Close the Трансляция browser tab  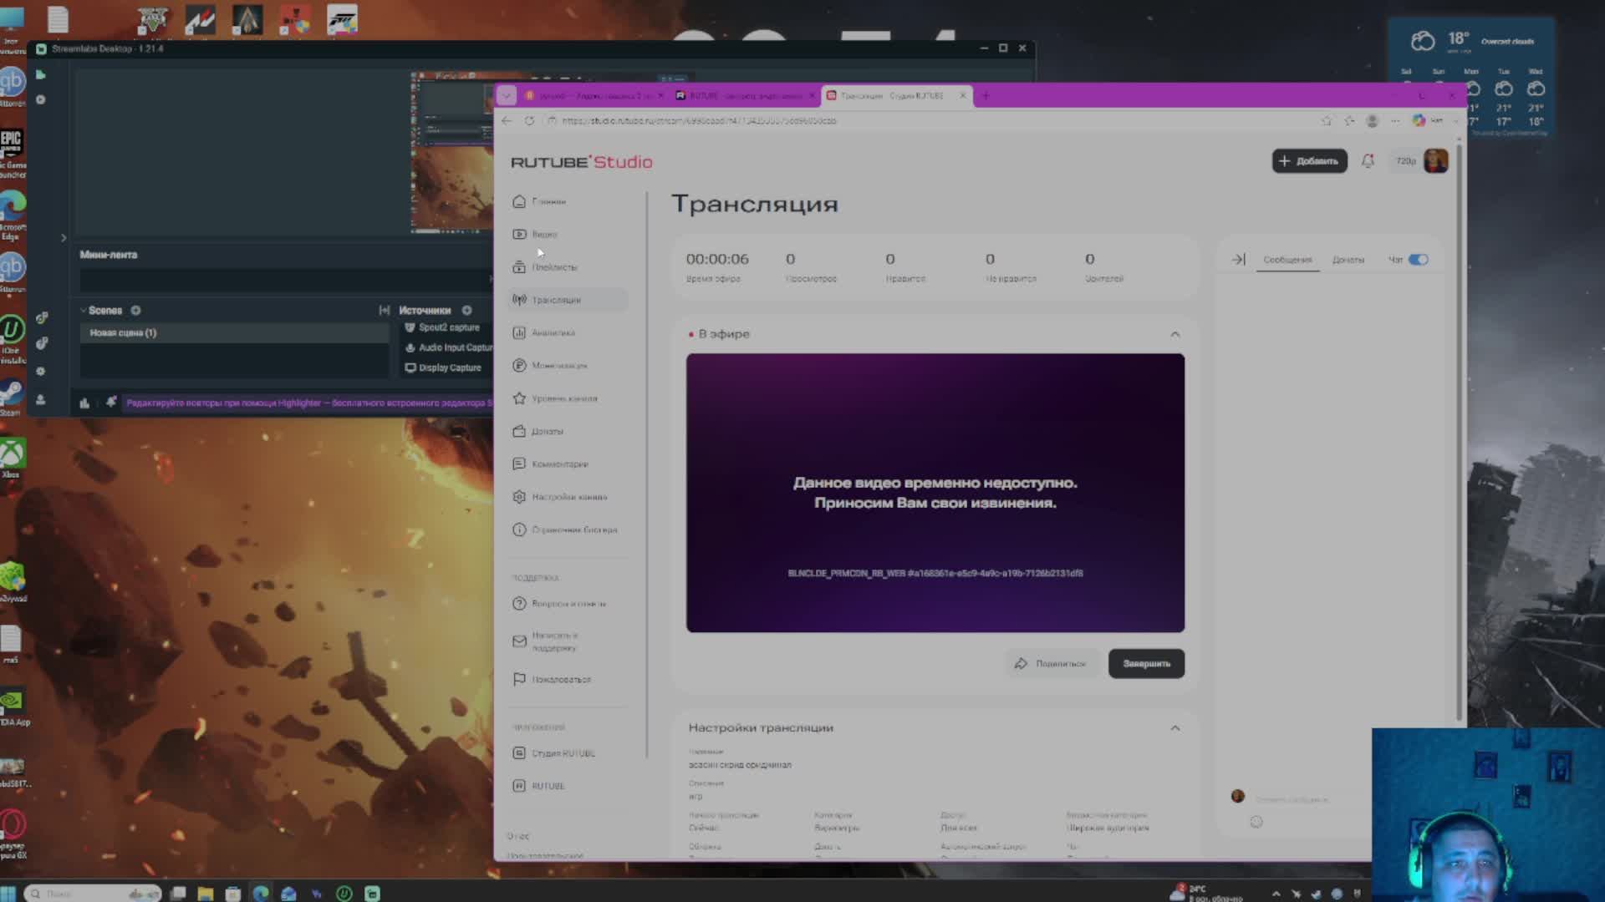tap(962, 96)
